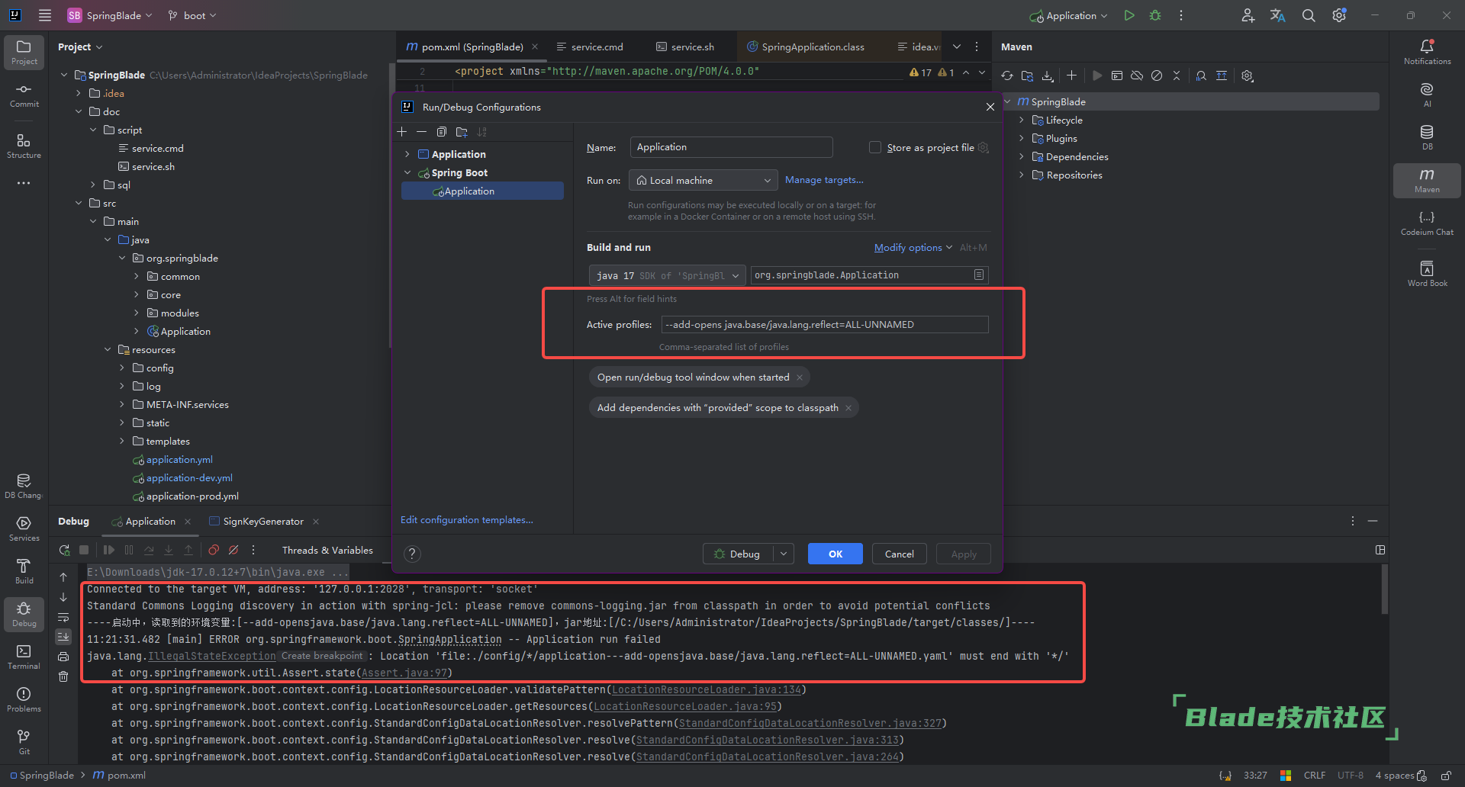Open the DB Changes tool window
The height and width of the screenshot is (787, 1465).
(24, 486)
